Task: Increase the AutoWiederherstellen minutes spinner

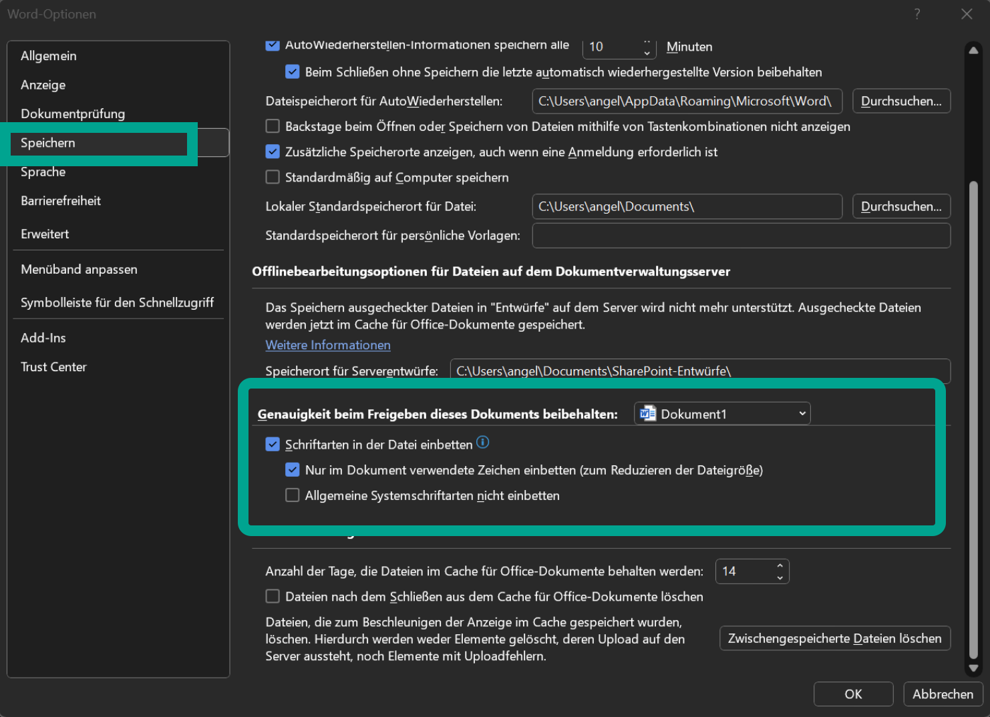Action: click(647, 41)
